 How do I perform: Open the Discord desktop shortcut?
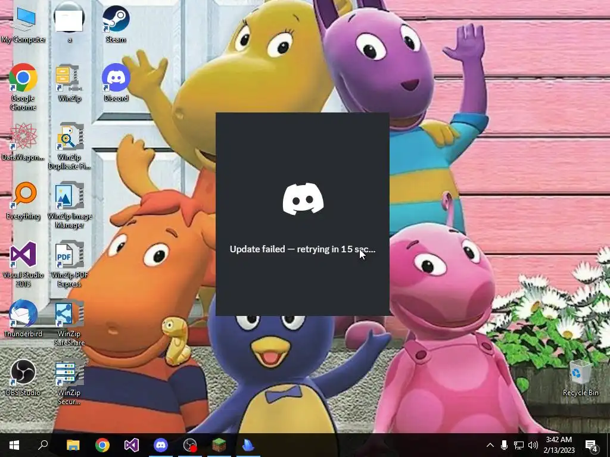(x=116, y=83)
